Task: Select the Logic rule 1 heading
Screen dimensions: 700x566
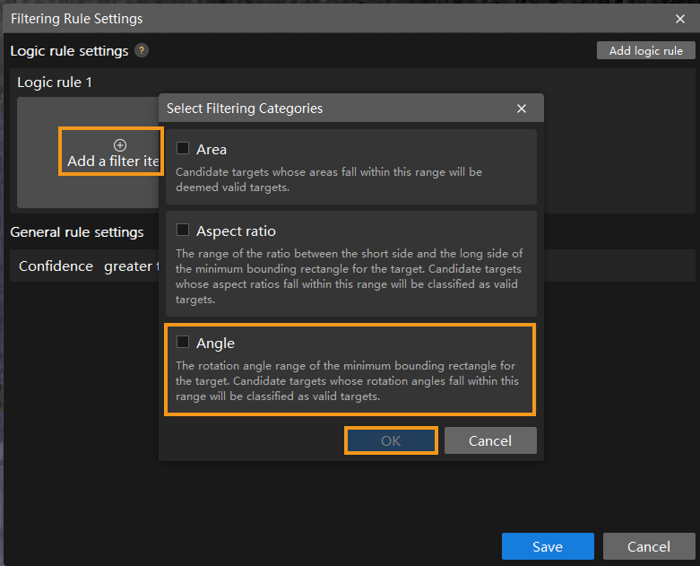Action: tap(55, 83)
